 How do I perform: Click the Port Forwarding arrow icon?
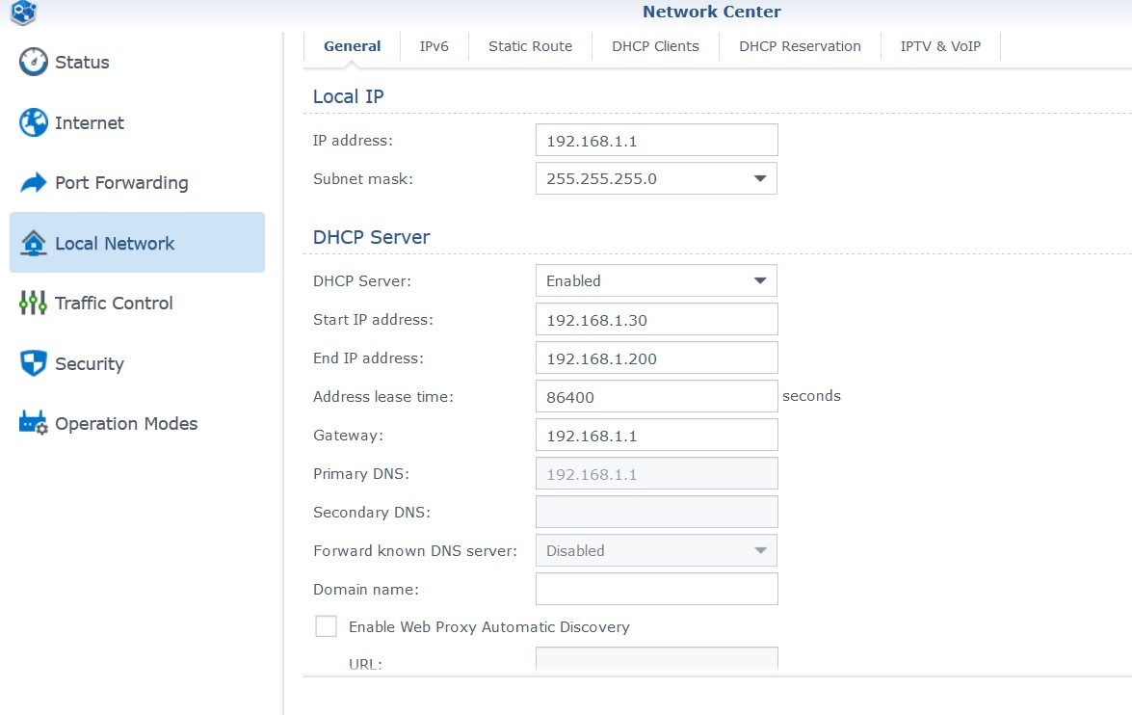click(x=33, y=183)
